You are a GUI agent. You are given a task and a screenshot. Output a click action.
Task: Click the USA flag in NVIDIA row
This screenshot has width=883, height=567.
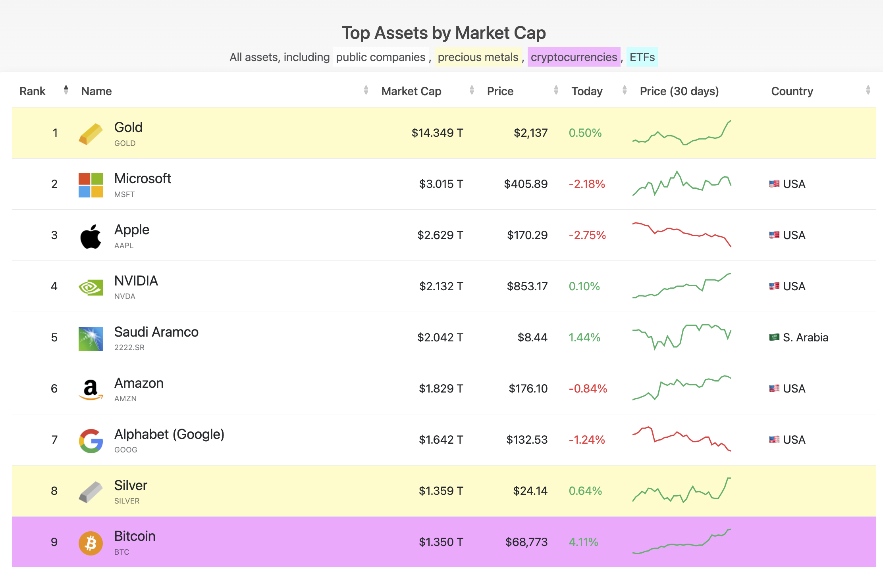point(774,286)
